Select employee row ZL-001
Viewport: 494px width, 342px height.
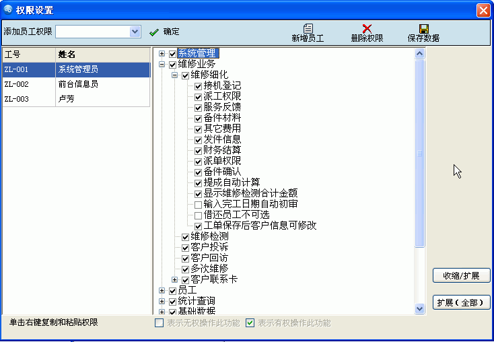76,69
